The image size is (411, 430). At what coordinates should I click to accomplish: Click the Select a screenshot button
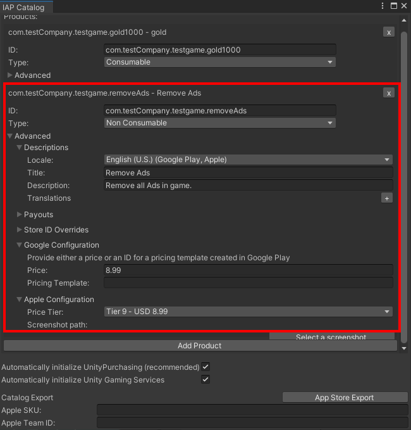click(x=331, y=336)
